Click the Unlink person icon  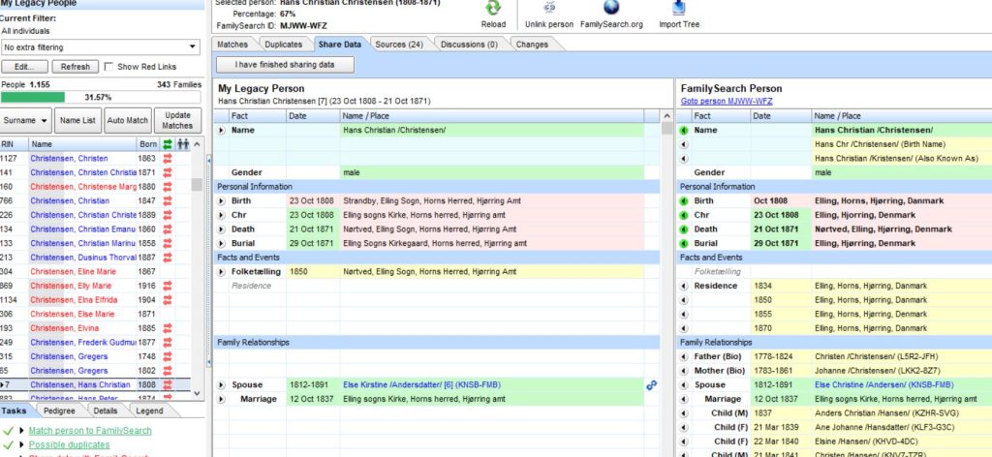pyautogui.click(x=549, y=8)
